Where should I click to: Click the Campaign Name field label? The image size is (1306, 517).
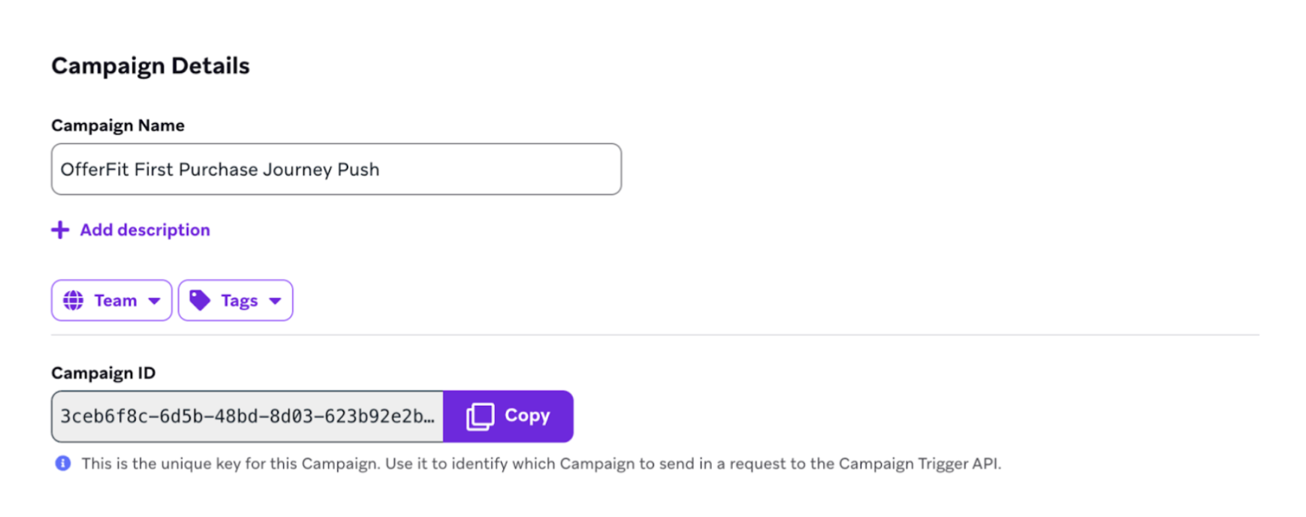118,125
